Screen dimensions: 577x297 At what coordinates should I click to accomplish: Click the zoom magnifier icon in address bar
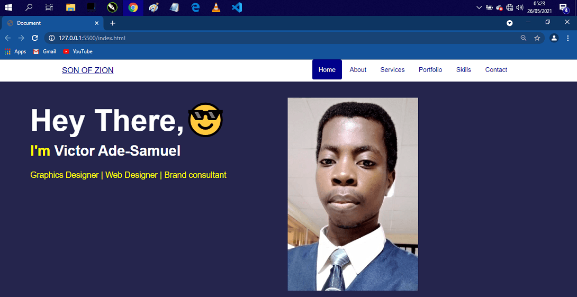[524, 38]
